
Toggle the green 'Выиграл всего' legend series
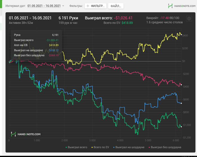(76, 147)
